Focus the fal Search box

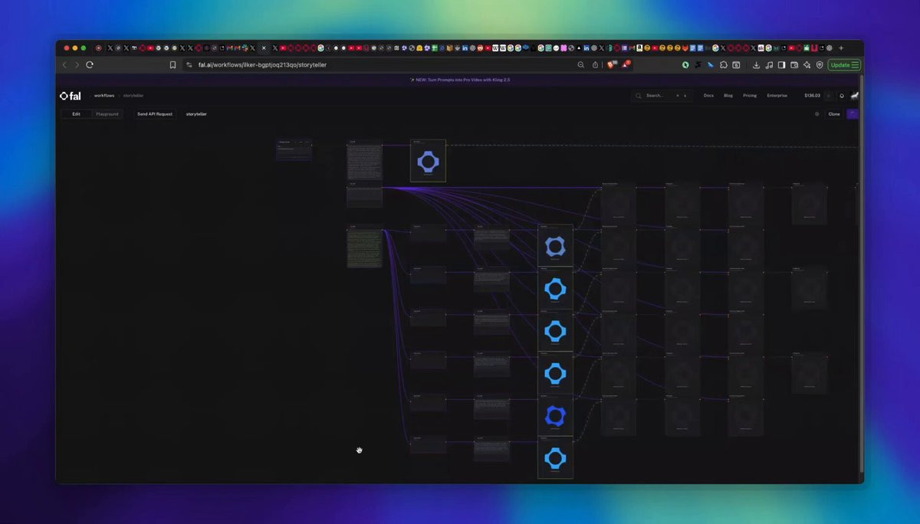pos(662,96)
